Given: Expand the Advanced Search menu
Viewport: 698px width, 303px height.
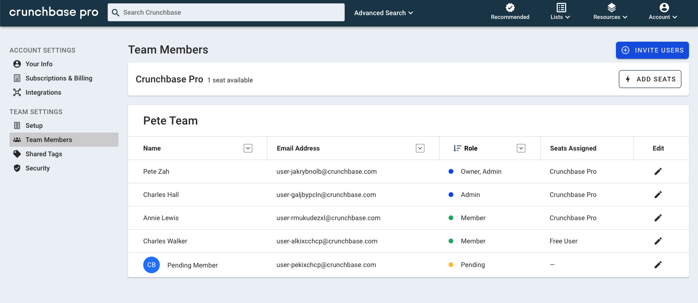Looking at the screenshot, I should coord(384,13).
